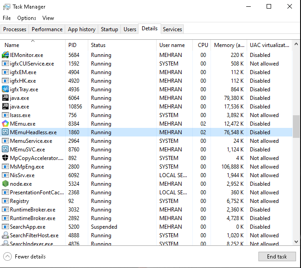
Task: Click the PresentationFontCache icon
Action: (5, 192)
